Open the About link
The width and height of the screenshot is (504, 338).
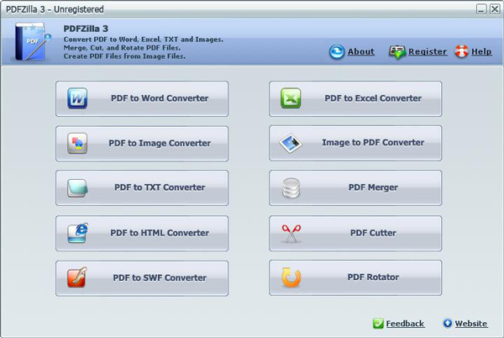click(x=360, y=52)
